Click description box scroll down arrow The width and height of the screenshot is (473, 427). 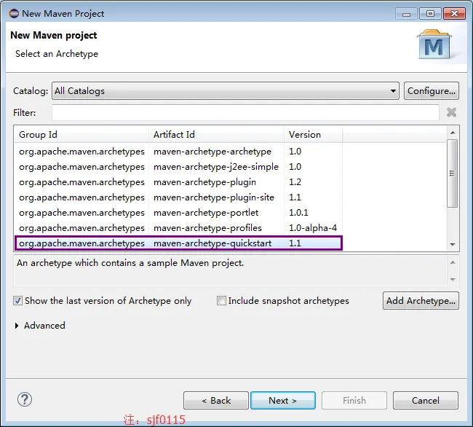453,279
